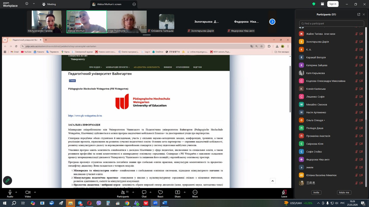The width and height of the screenshot is (369, 207).
Task: Click in the Find a participant field
Action: coord(332,24)
